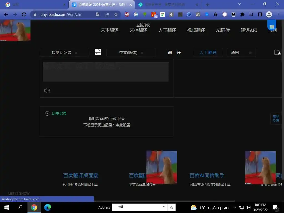The image size is (284, 213).
Task: Open the red crossed-circle extension icon
Action: [x=127, y=14]
